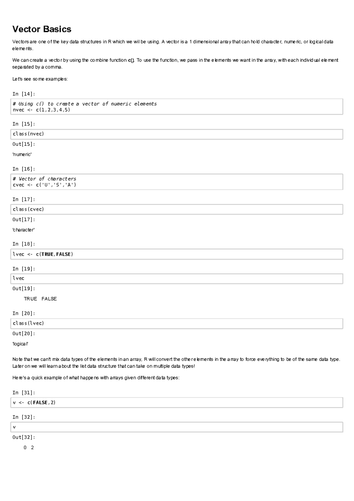Select the class(lvec) code cell
This screenshot has width=354, height=501.
(x=176, y=323)
